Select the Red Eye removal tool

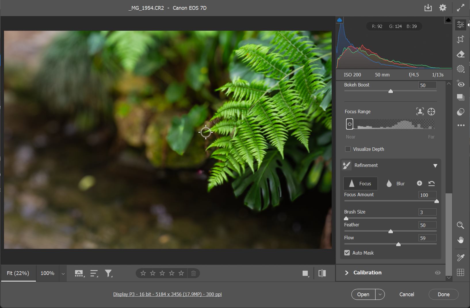click(461, 84)
